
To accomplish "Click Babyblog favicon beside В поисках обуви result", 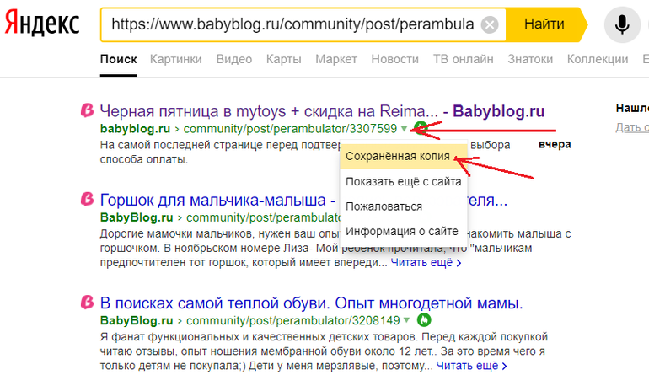I will click(x=86, y=303).
